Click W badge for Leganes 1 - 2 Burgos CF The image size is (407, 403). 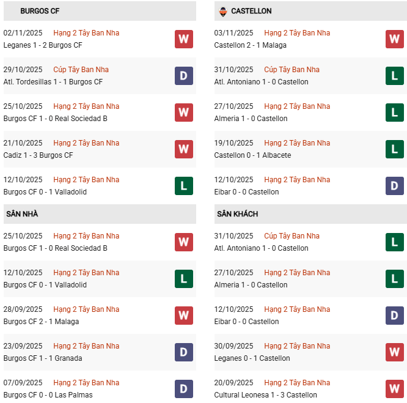[183, 39]
